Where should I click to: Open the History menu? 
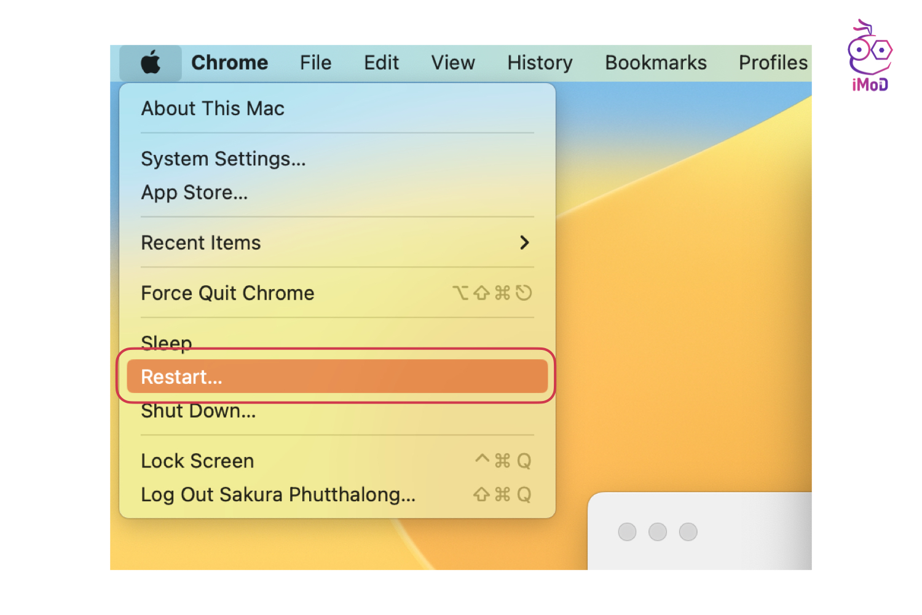pos(540,63)
